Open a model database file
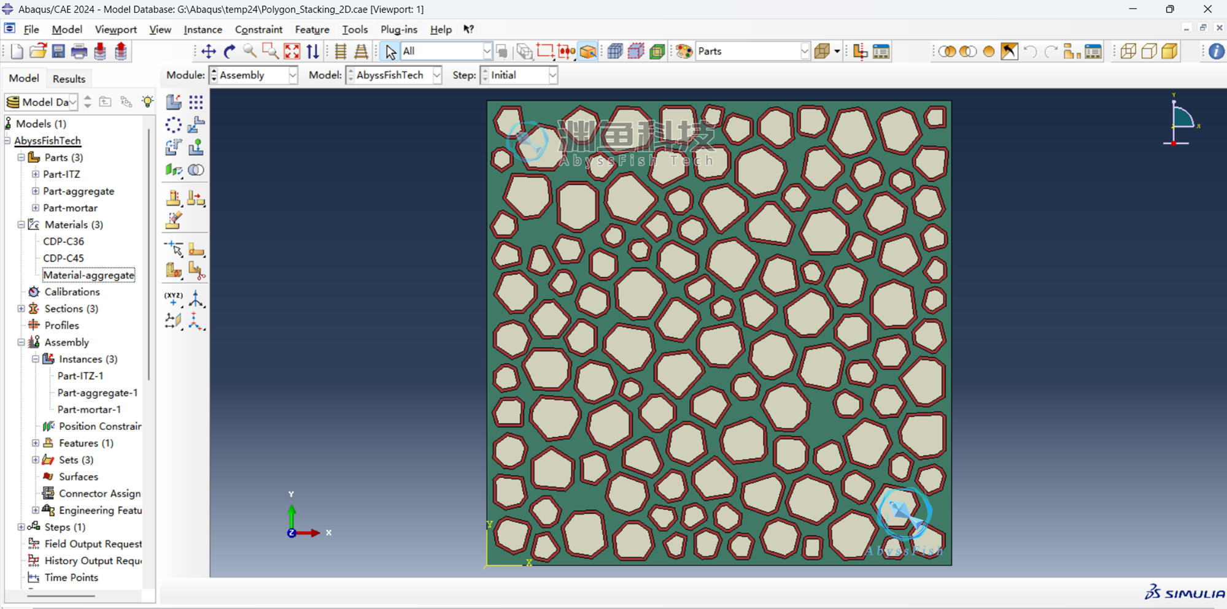The height and width of the screenshot is (609, 1227). coord(37,52)
